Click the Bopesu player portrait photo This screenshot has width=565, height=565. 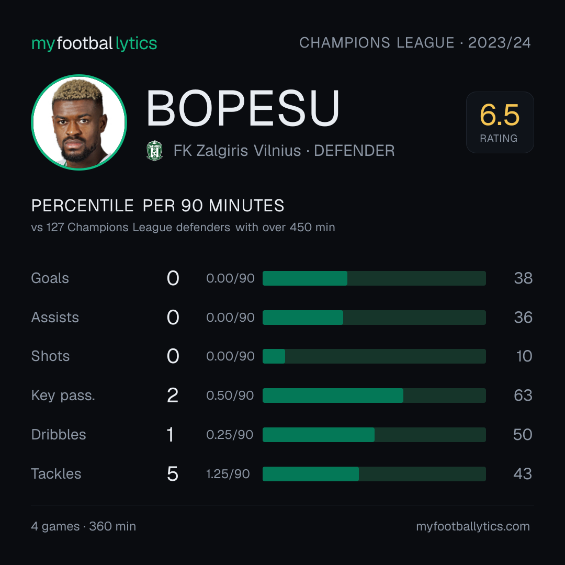coord(79,122)
